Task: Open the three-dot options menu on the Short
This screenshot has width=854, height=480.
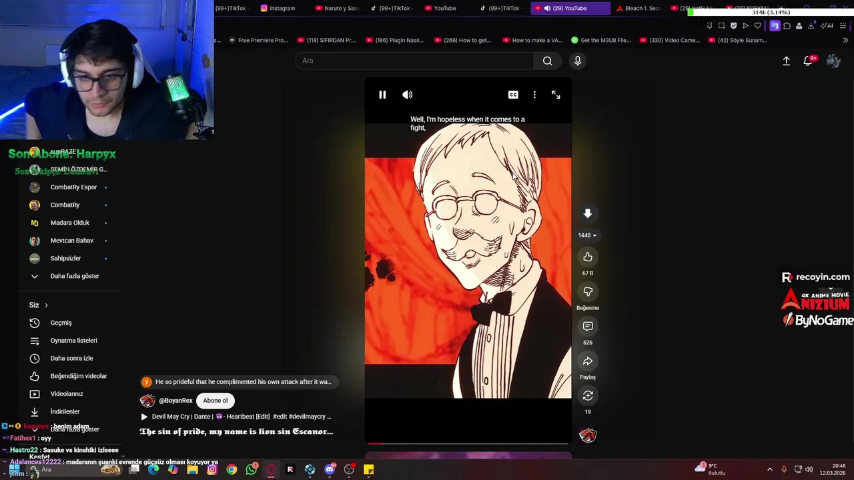Action: (534, 95)
